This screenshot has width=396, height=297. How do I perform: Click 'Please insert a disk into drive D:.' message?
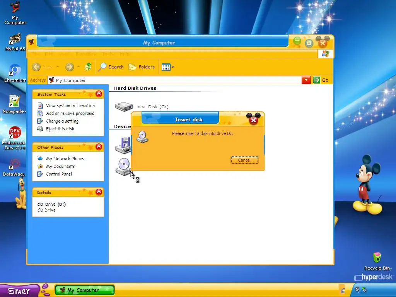coord(202,133)
